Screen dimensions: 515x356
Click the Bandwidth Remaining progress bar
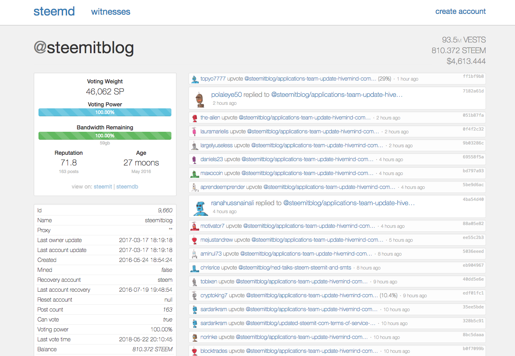105,136
